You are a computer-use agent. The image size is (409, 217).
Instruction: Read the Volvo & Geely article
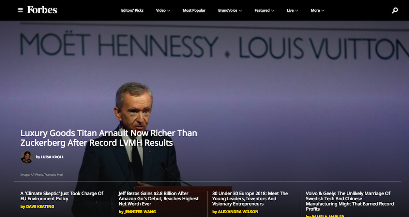(x=349, y=201)
